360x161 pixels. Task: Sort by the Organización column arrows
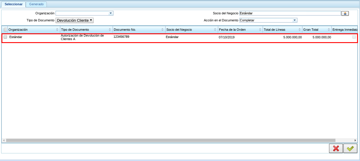click(x=57, y=30)
